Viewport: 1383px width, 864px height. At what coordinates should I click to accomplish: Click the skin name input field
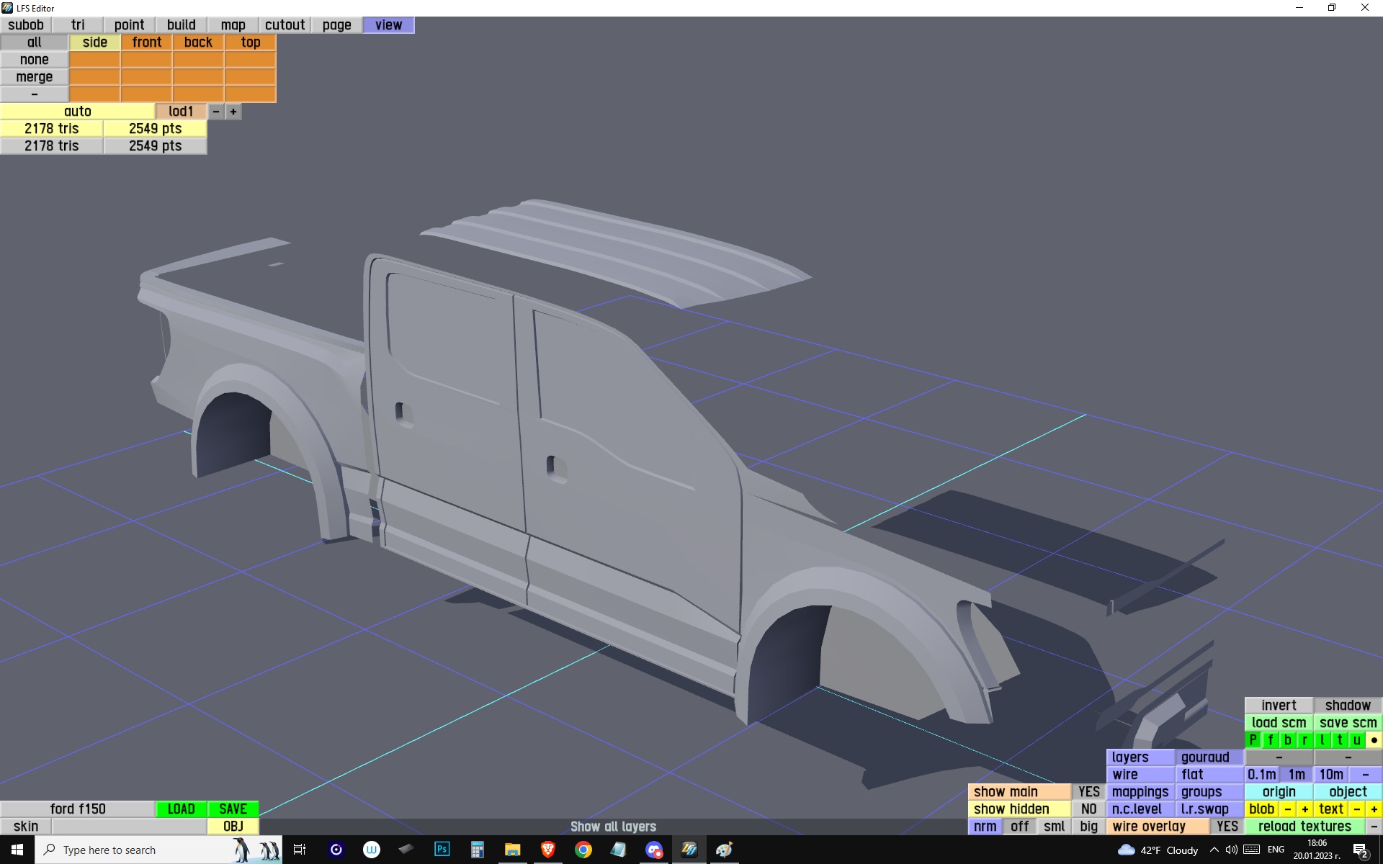coord(129,827)
